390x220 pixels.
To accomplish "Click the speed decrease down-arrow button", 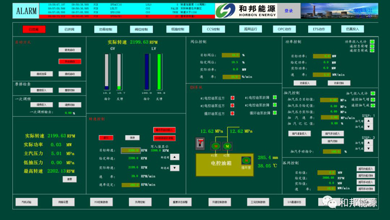I will 174,168.
